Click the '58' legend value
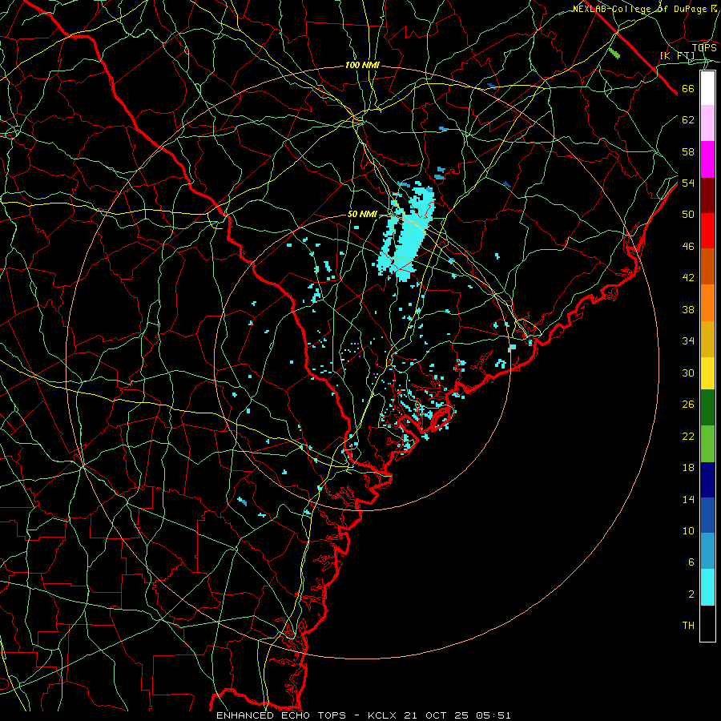 pos(688,151)
